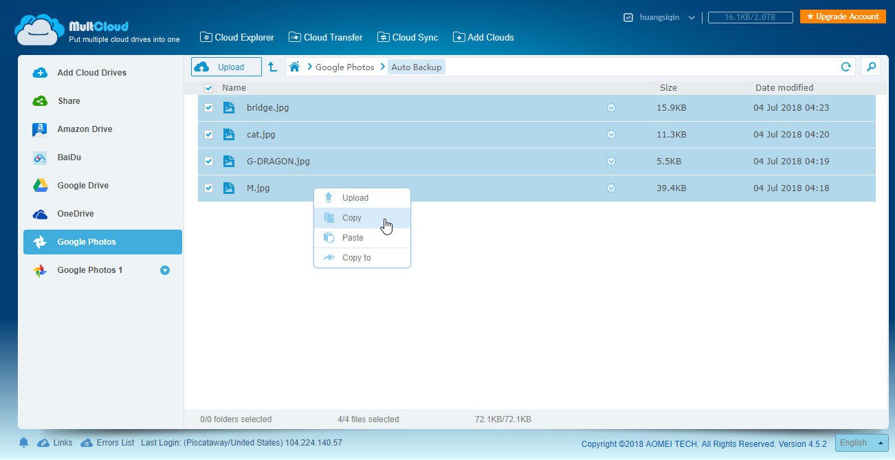Click the refresh icon in the path bar
895x460 pixels.
click(x=846, y=67)
